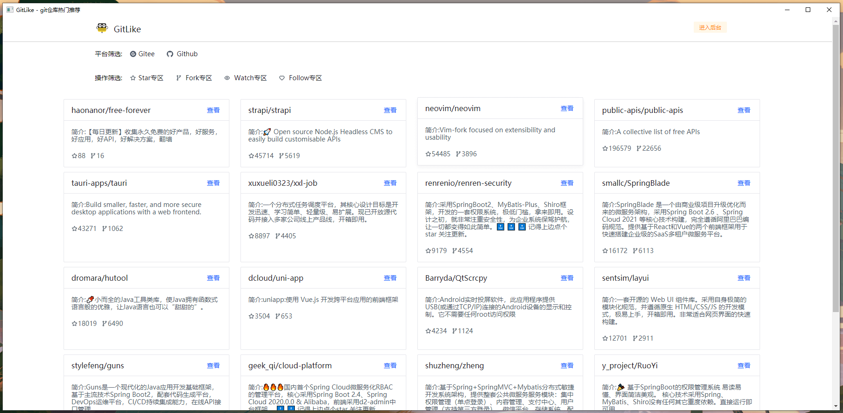
Task: Click 查看 on xuxueli0323/xxl-job card
Action: 390,183
